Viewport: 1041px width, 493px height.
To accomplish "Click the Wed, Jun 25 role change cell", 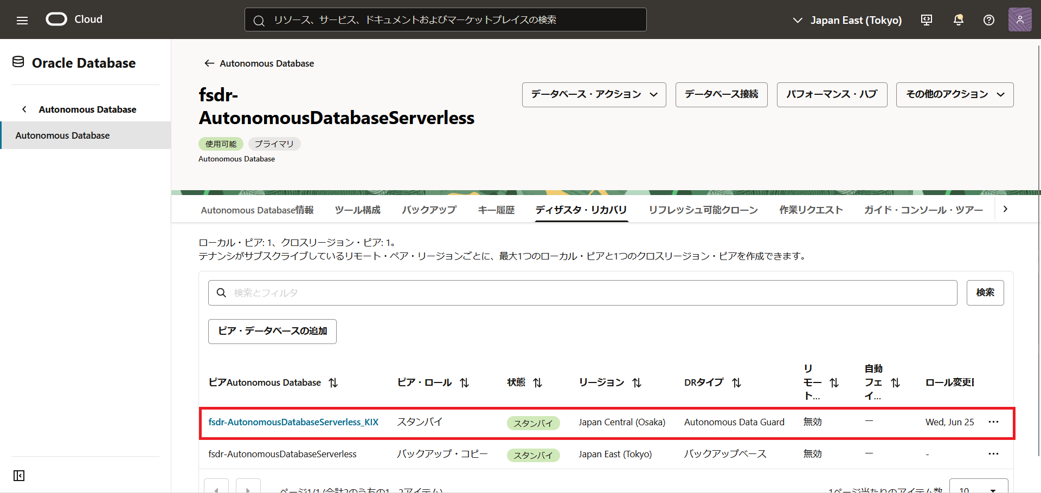I will point(950,422).
